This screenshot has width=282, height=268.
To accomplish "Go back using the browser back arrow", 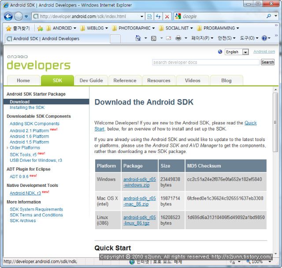I will (x=8, y=17).
